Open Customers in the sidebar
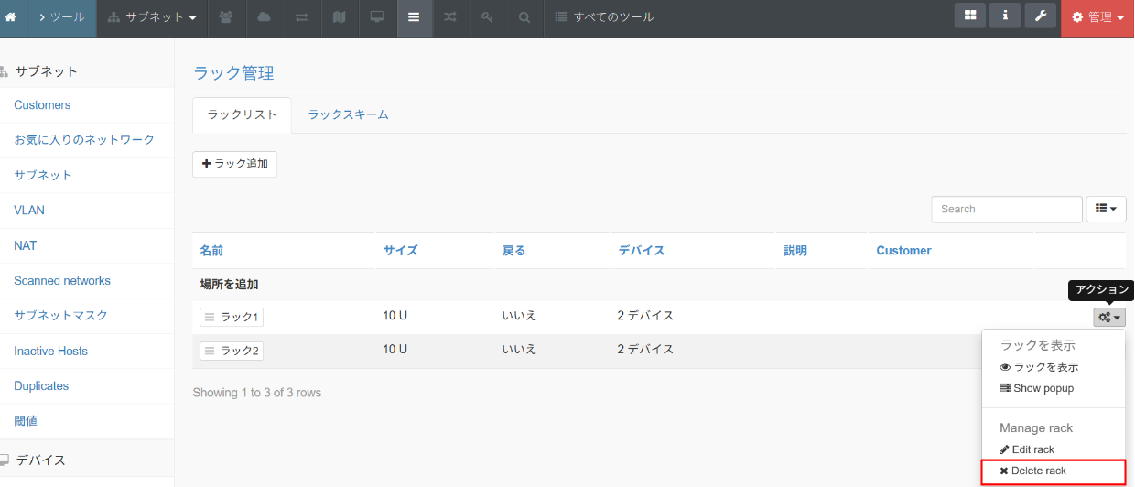 (x=42, y=105)
